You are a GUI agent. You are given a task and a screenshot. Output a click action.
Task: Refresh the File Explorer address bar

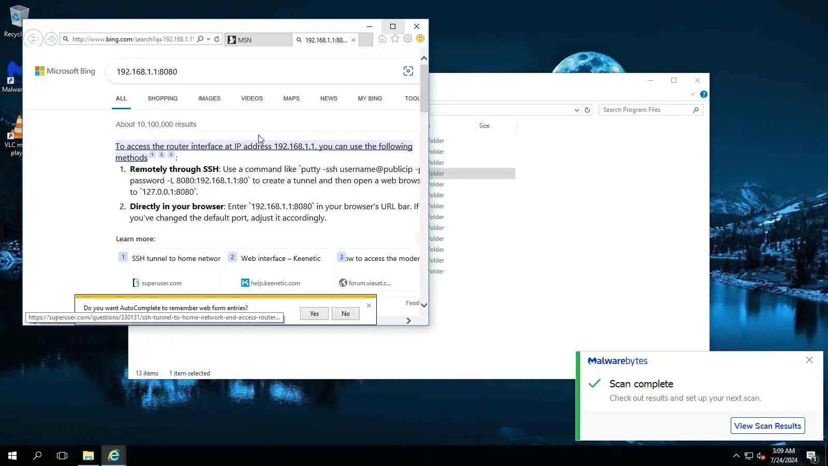tap(587, 110)
